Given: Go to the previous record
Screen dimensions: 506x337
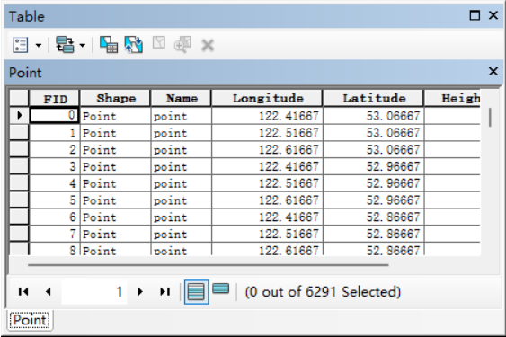Looking at the screenshot, I should (x=49, y=291).
